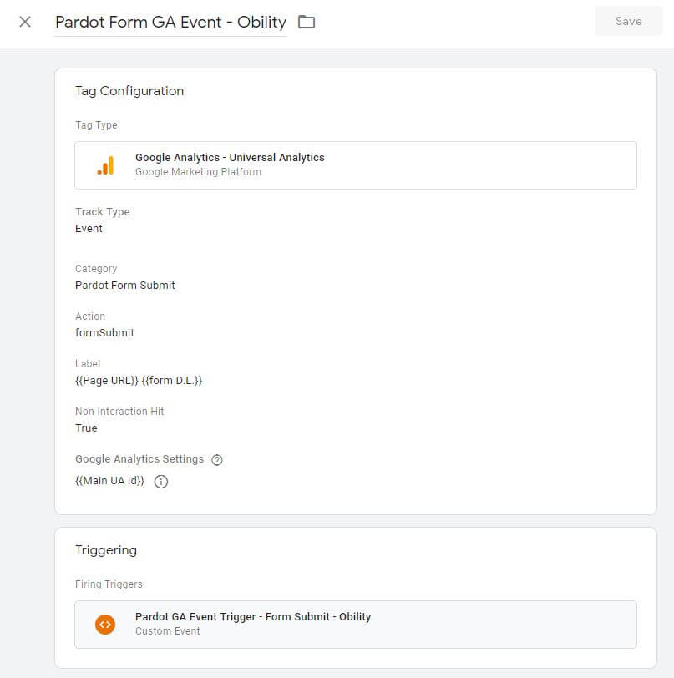The width and height of the screenshot is (674, 678).
Task: Click the Non-Interaction Hit True setting
Action: coord(86,428)
